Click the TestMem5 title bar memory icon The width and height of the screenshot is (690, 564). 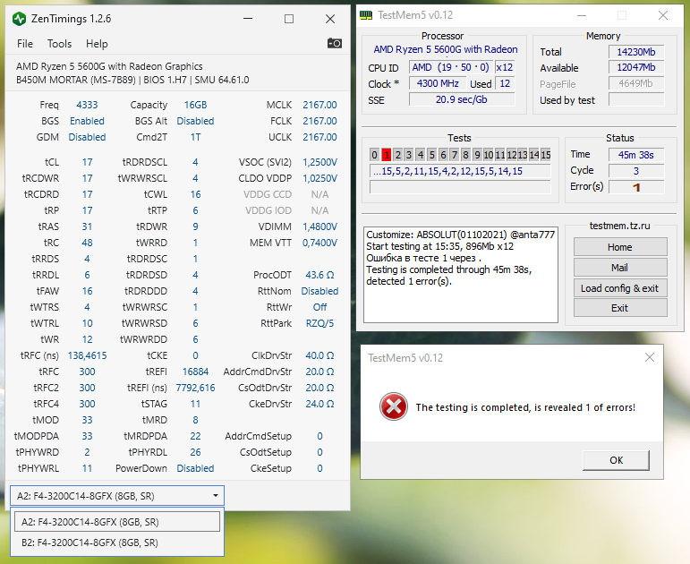pyautogui.click(x=366, y=15)
